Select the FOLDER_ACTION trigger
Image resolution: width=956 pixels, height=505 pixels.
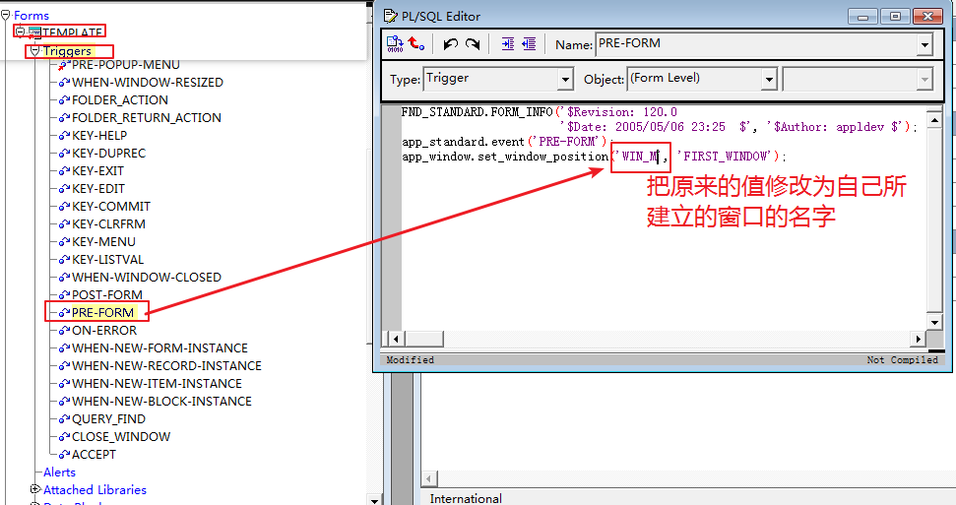[120, 100]
